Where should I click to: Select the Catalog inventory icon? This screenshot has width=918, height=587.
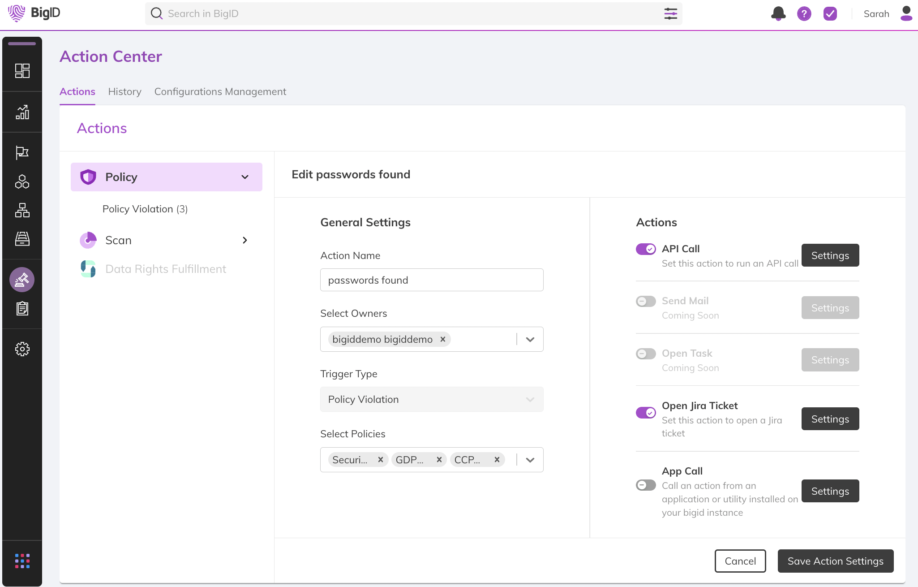pos(22,239)
